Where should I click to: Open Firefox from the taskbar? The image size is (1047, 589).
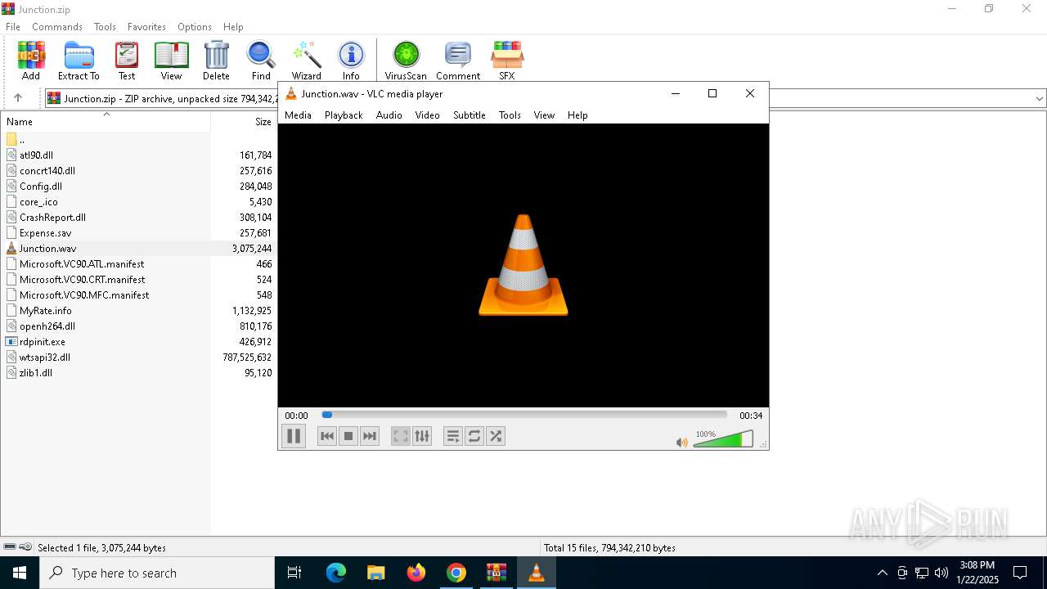(x=416, y=573)
